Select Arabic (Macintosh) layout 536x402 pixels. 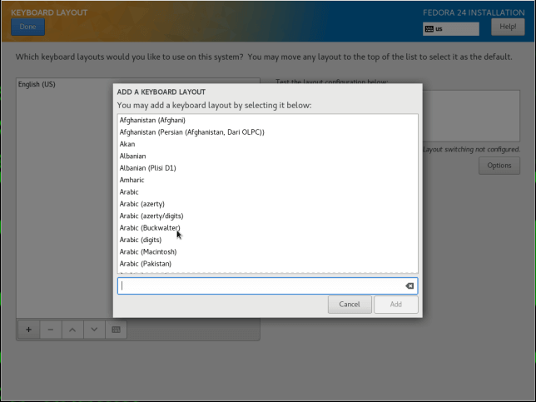pos(268,251)
